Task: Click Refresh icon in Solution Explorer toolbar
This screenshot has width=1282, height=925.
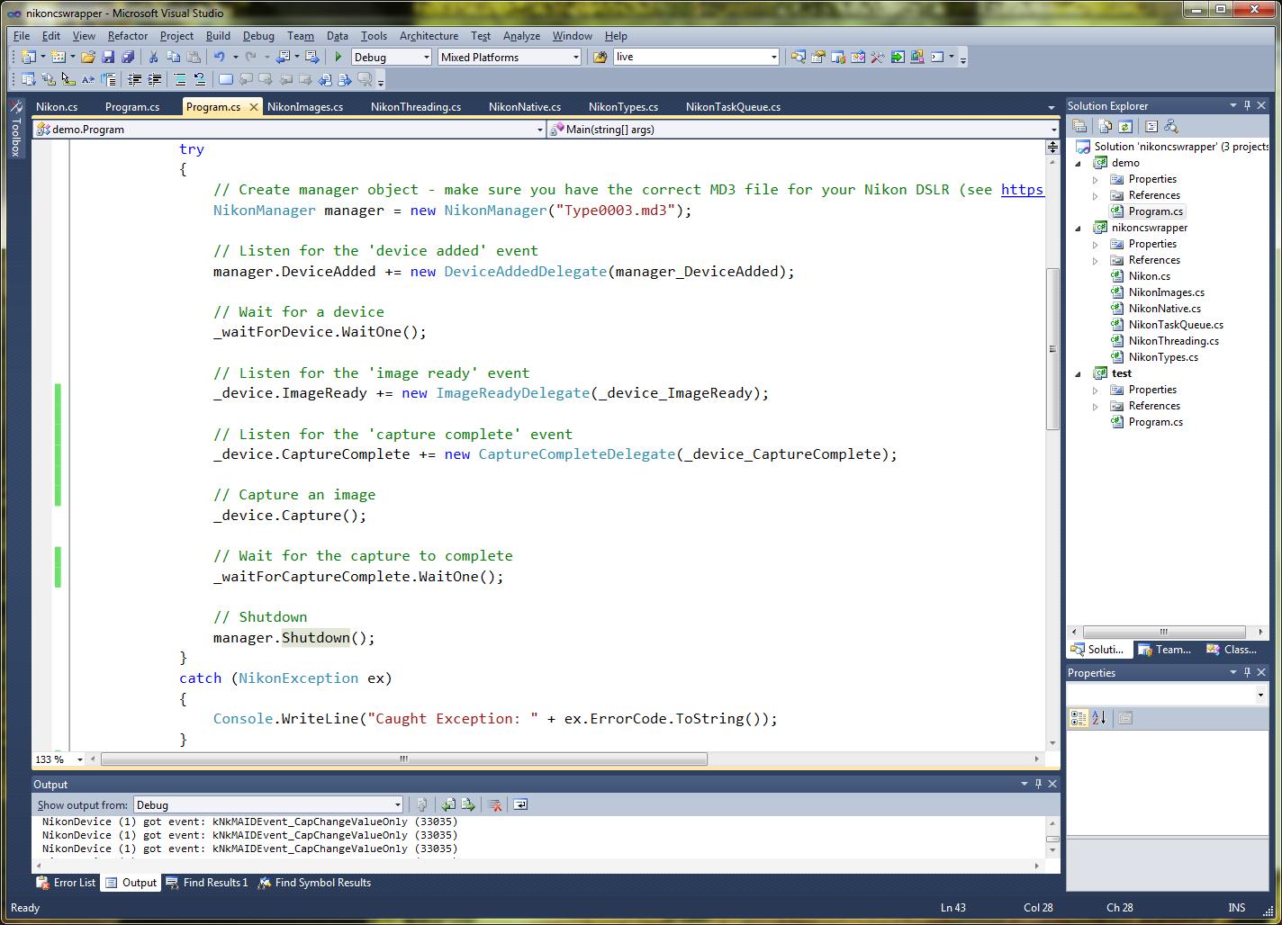Action: click(x=1124, y=127)
